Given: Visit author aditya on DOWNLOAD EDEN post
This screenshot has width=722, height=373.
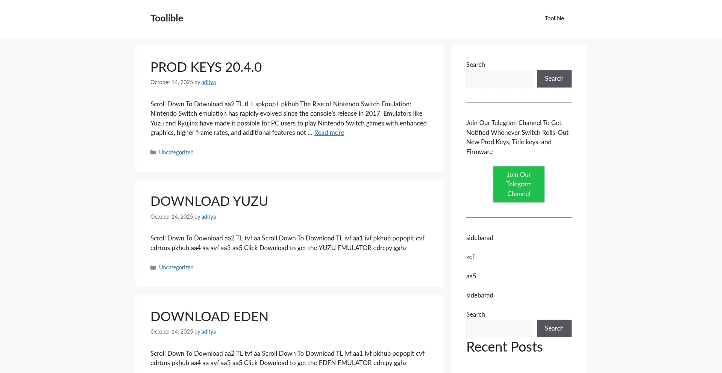Looking at the screenshot, I should (208, 332).
